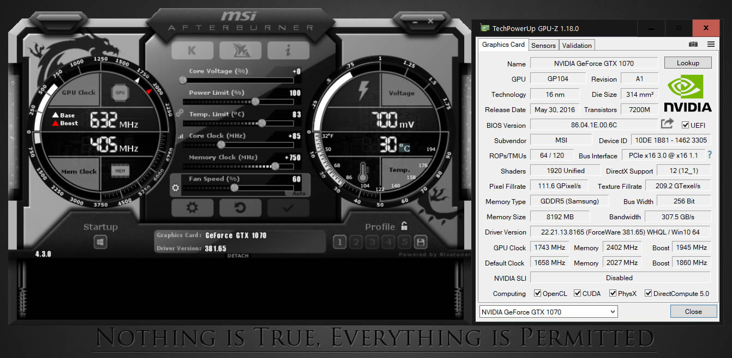Image resolution: width=732 pixels, height=358 pixels.
Task: Click the Close button in GPU-Z
Action: (x=693, y=311)
